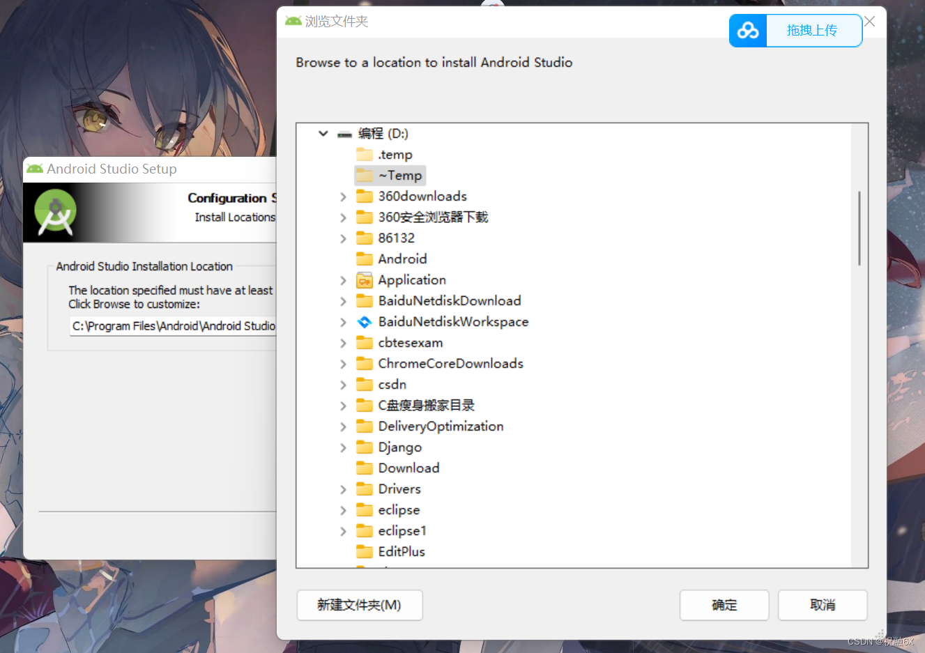
Task: Click the eclipse folder icon
Action: pos(365,509)
